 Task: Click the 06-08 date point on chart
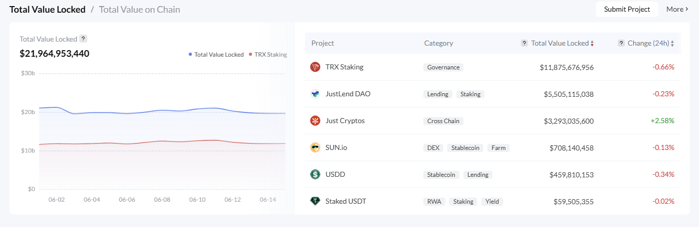pyautogui.click(x=162, y=200)
